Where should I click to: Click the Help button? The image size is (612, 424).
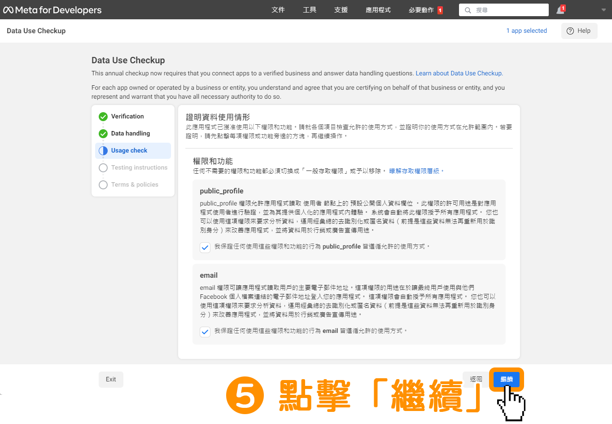pos(579,31)
